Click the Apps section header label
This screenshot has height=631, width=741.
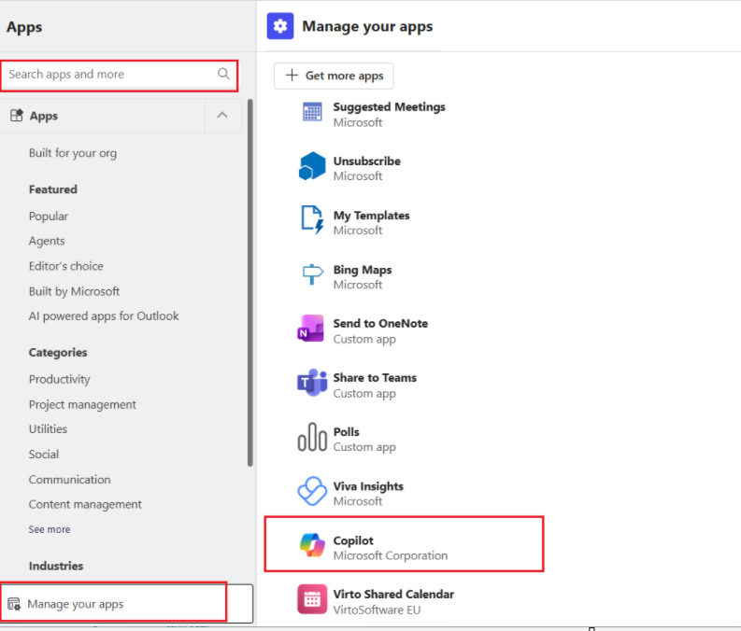(x=44, y=116)
